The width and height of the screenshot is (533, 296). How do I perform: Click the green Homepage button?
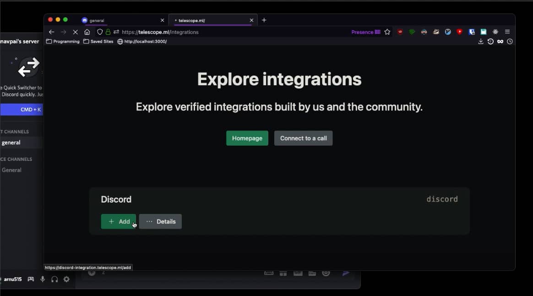tap(247, 138)
